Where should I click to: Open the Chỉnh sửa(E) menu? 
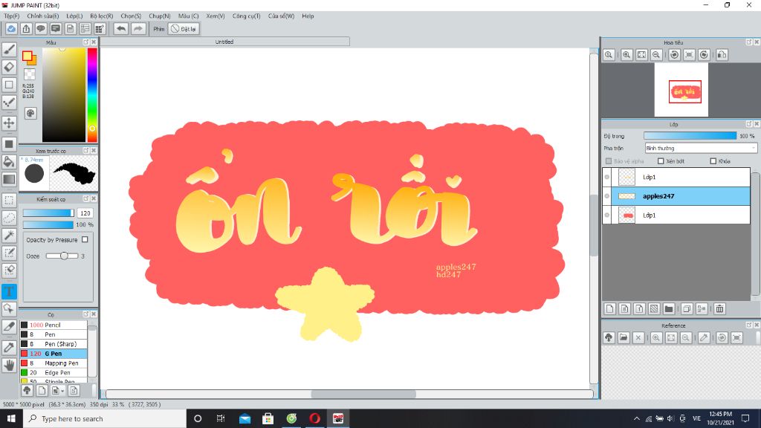[x=42, y=16]
